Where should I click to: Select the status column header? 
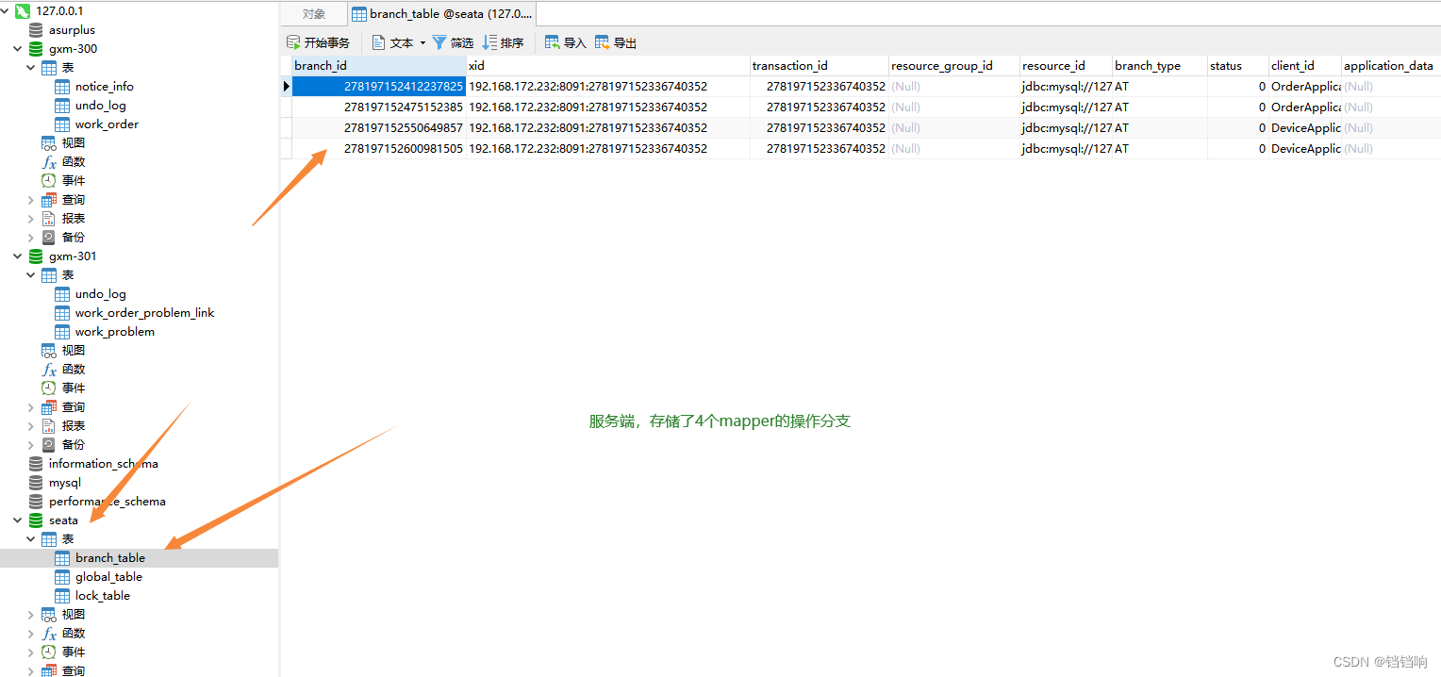[1238, 66]
